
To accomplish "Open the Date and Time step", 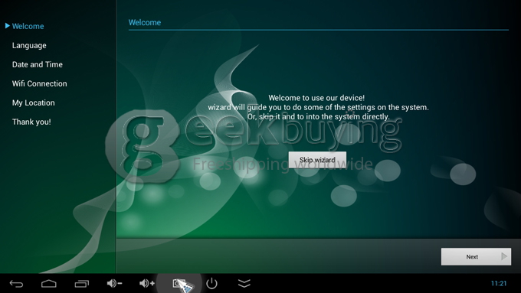I will pos(38,64).
